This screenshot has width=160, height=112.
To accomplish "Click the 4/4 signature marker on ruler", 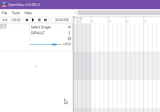I will (x=79, y=22).
